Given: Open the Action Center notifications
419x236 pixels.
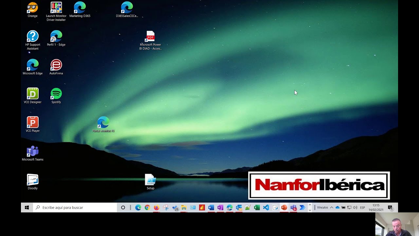Looking at the screenshot, I should tap(390, 207).
